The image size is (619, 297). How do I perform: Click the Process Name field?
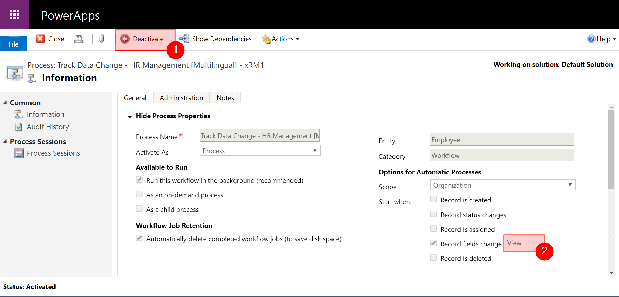tap(259, 135)
